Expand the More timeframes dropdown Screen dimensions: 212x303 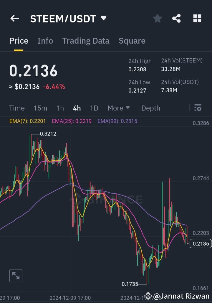pyautogui.click(x=119, y=108)
